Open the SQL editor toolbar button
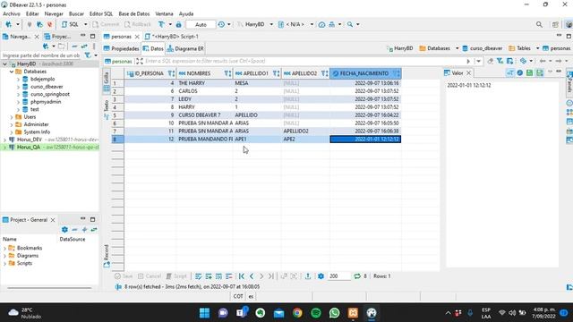This screenshot has height=322, width=573. (70, 24)
